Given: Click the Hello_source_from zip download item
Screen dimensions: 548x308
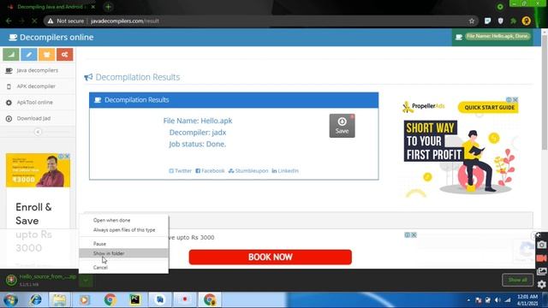Looking at the screenshot, I should coord(41,280).
